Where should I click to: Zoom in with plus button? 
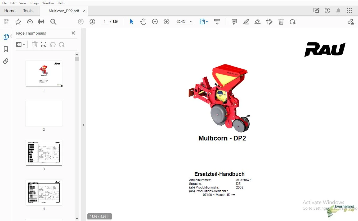pos(167,22)
